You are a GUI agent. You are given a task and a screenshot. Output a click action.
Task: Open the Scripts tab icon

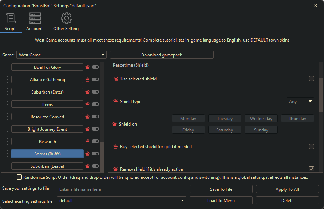[x=11, y=18]
